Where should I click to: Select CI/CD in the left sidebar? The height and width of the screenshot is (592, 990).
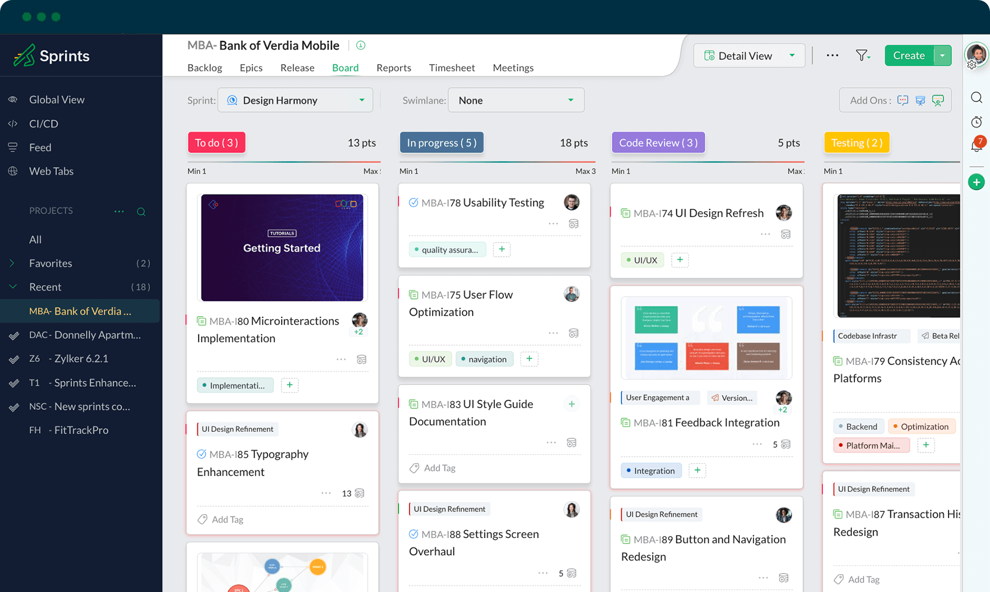43,123
